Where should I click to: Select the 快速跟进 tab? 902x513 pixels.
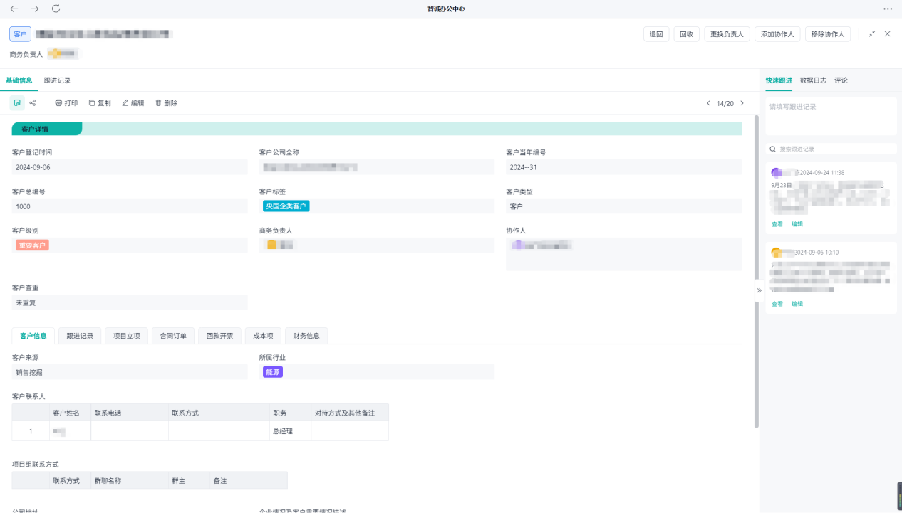point(779,80)
